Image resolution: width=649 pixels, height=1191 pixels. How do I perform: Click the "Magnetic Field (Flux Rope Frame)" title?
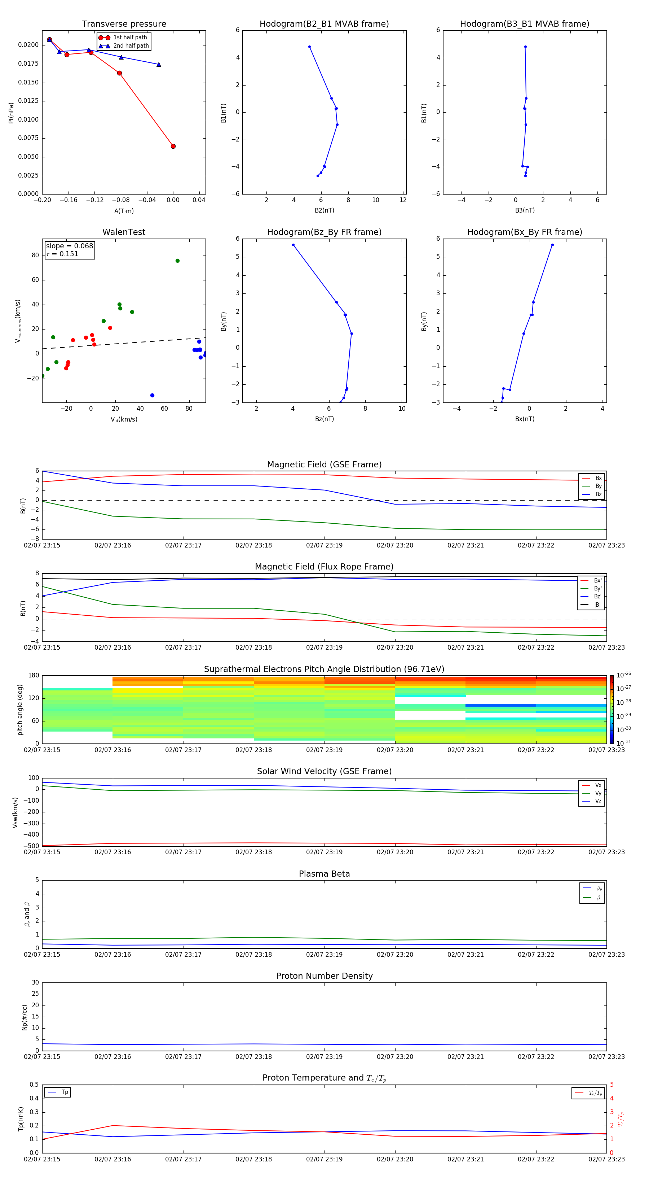[324, 567]
